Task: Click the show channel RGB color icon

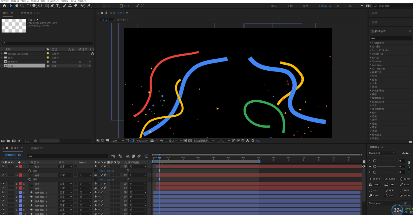Action: (161, 141)
